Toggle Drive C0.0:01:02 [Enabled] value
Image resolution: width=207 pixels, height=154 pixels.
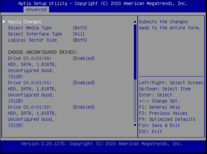(x=84, y=107)
